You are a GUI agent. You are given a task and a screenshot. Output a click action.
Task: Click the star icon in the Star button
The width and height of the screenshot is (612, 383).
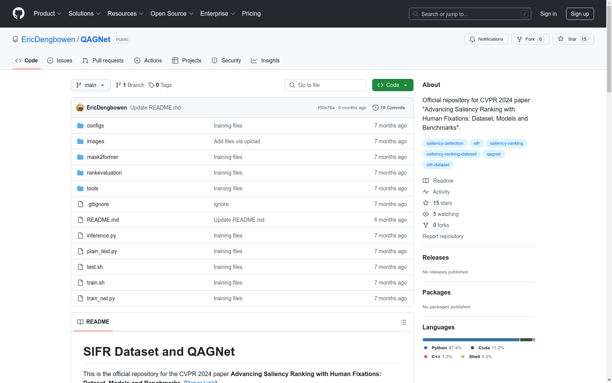561,39
